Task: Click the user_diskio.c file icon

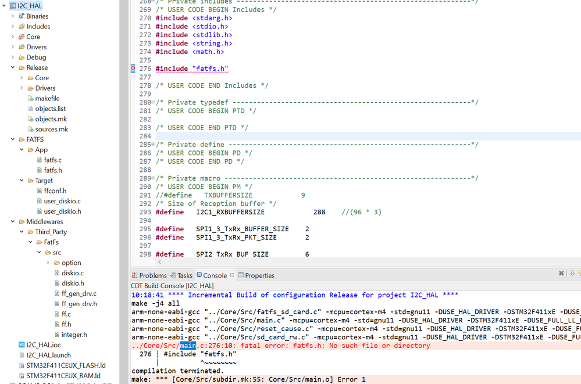Action: [x=40, y=201]
